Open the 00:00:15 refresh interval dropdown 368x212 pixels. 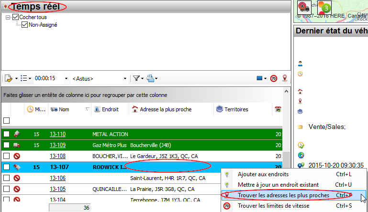click(x=66, y=78)
